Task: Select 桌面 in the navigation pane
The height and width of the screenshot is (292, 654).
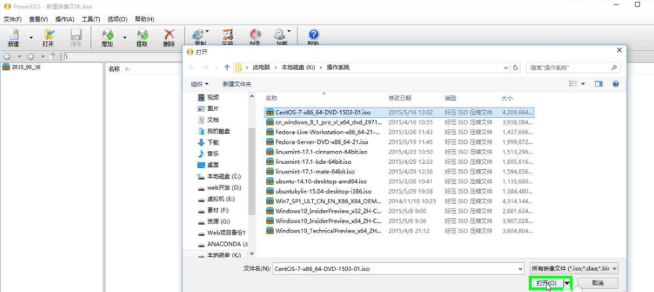Action: [x=213, y=165]
